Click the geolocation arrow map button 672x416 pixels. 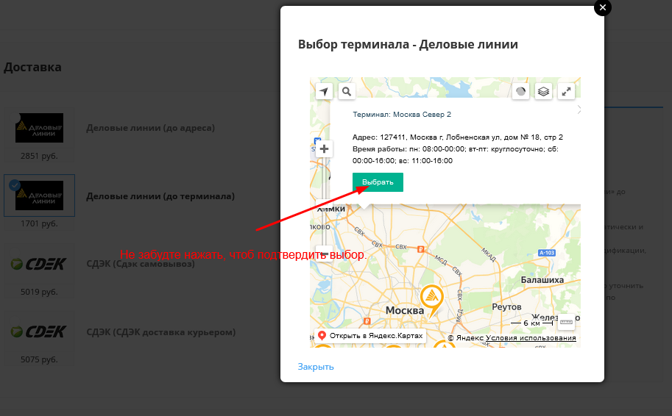(324, 91)
